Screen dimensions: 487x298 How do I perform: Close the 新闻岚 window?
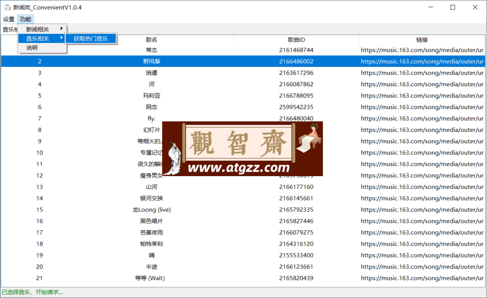coord(475,7)
